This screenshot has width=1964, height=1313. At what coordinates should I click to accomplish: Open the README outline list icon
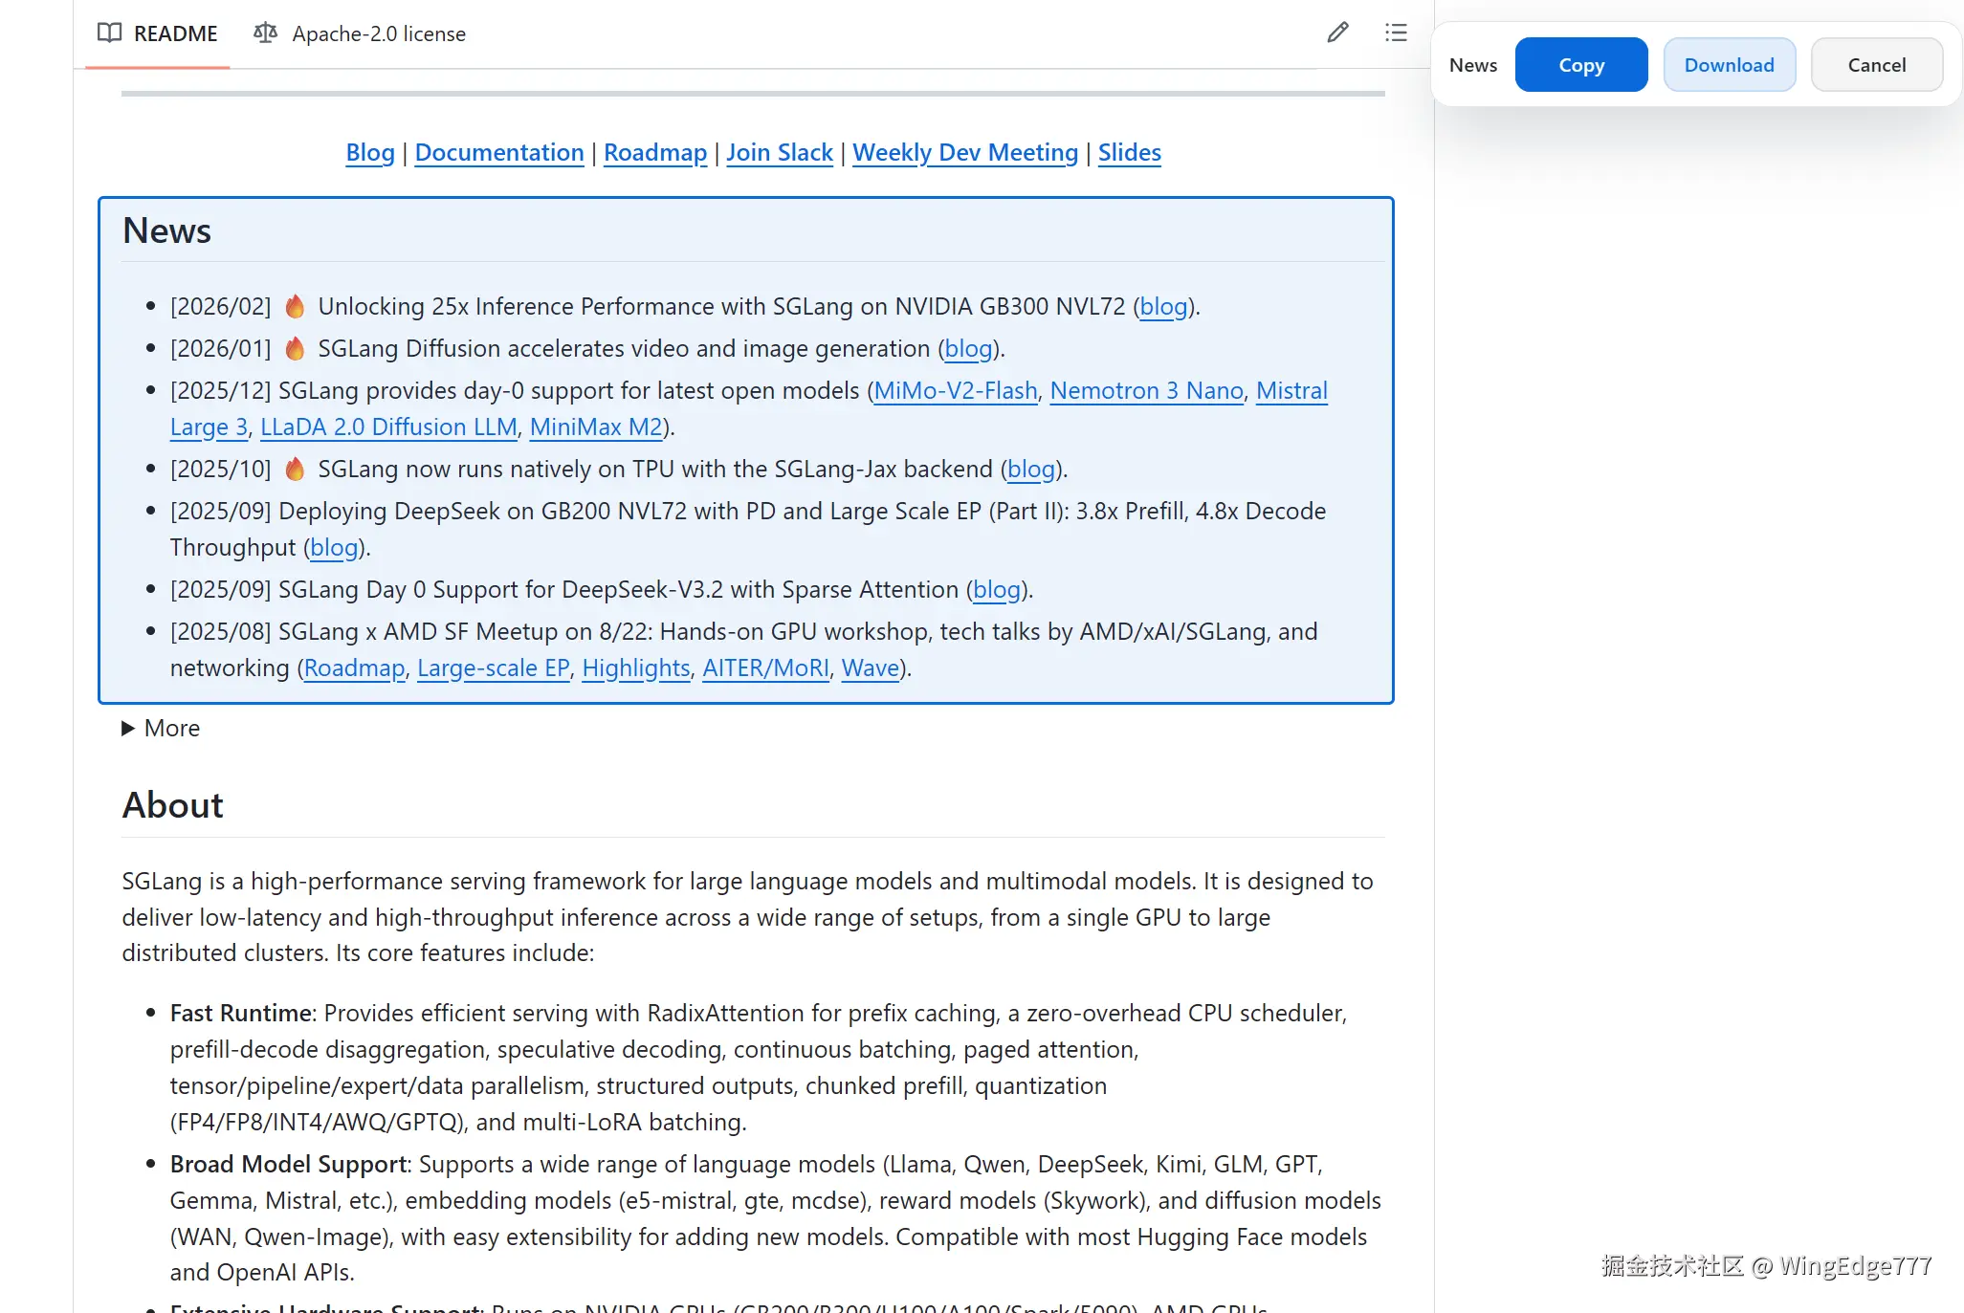[1396, 33]
